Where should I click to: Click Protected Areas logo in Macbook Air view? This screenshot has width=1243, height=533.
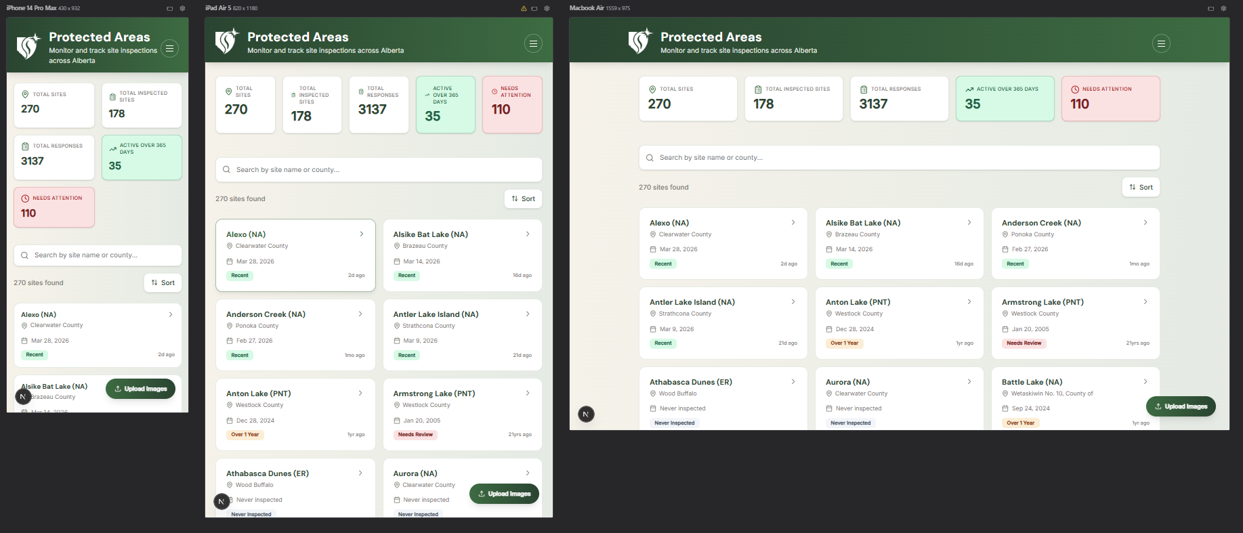tap(639, 41)
